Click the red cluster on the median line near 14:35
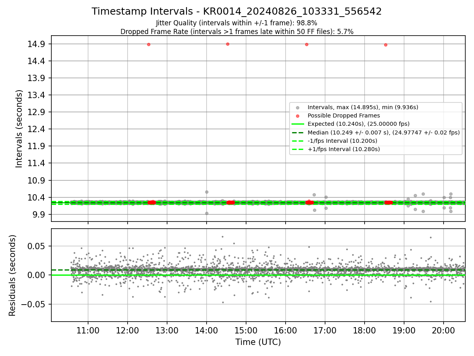The image size is (474, 356). 231,203
